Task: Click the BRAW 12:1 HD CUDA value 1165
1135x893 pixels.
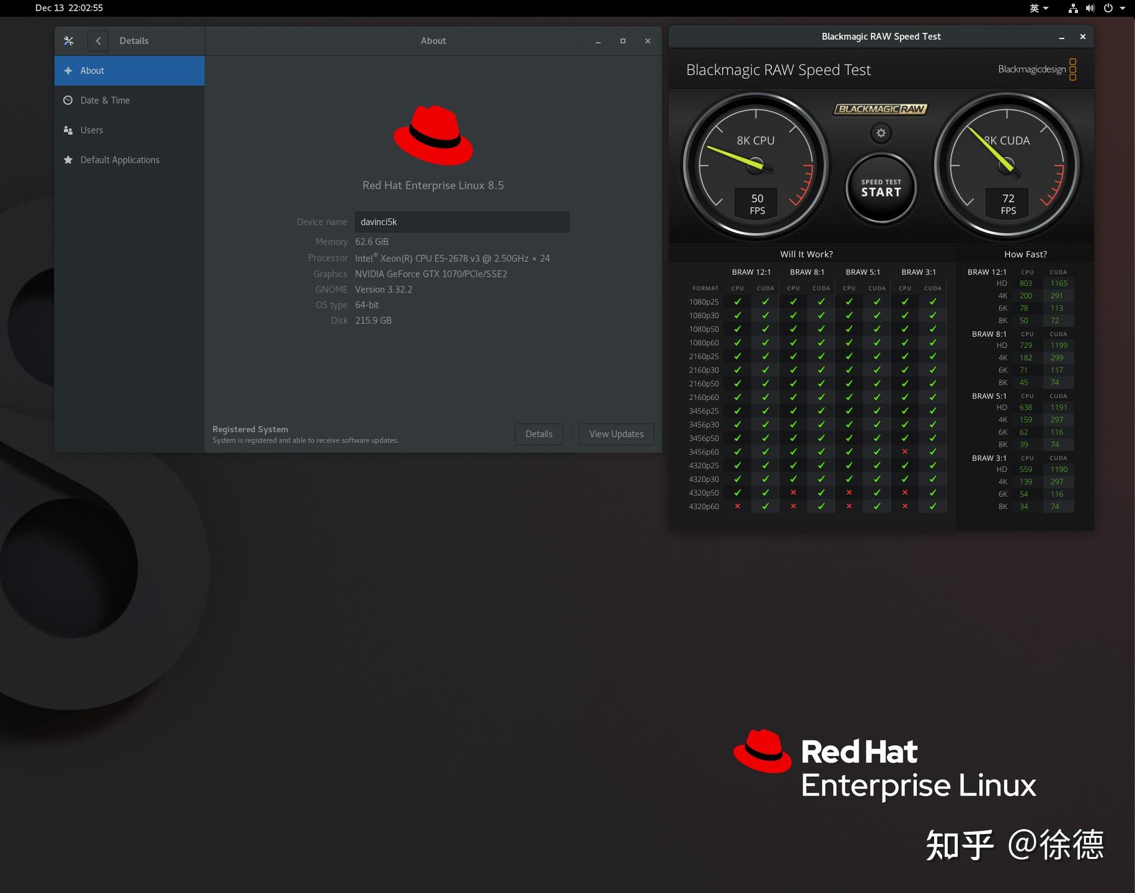Action: 1059,283
